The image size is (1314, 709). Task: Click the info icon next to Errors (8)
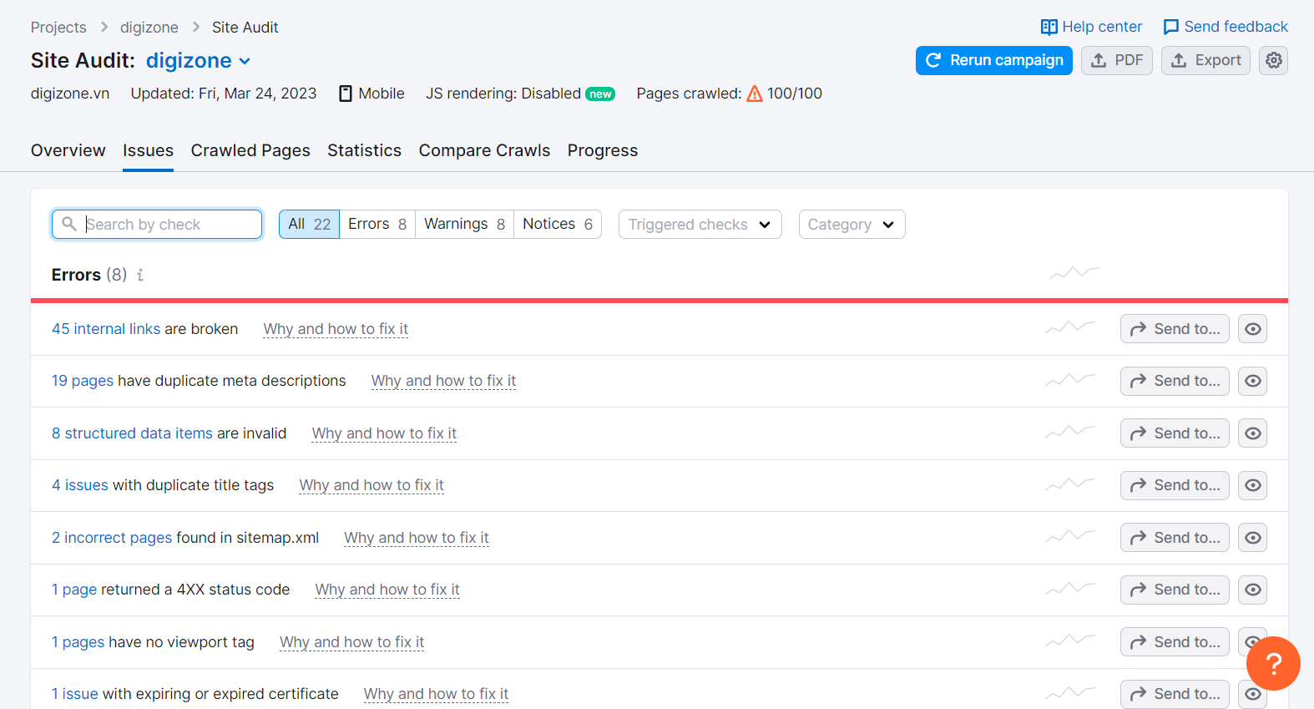click(x=140, y=275)
